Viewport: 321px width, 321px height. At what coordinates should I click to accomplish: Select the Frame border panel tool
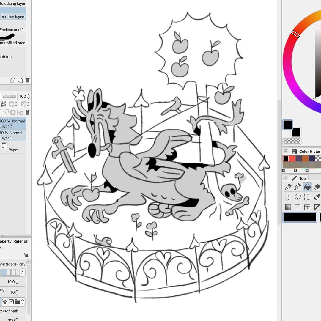[x=307, y=207]
